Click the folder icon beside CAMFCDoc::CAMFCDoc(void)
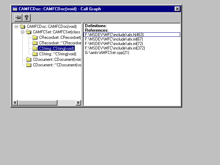 [23, 26]
